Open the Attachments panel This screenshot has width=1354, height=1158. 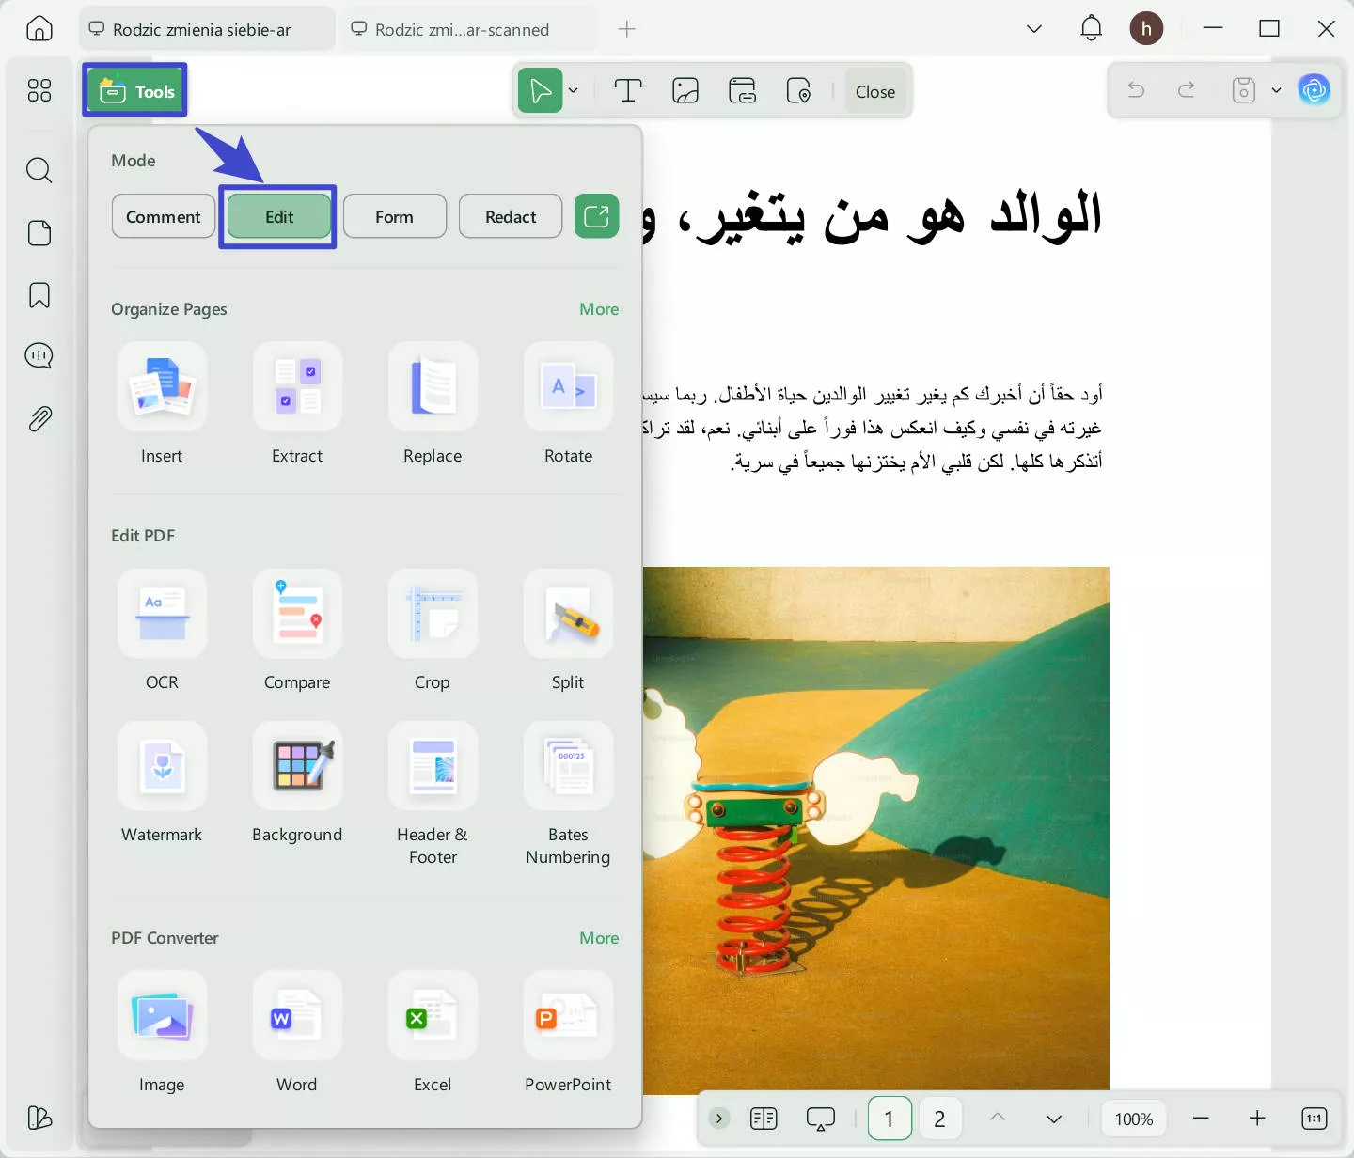39,418
